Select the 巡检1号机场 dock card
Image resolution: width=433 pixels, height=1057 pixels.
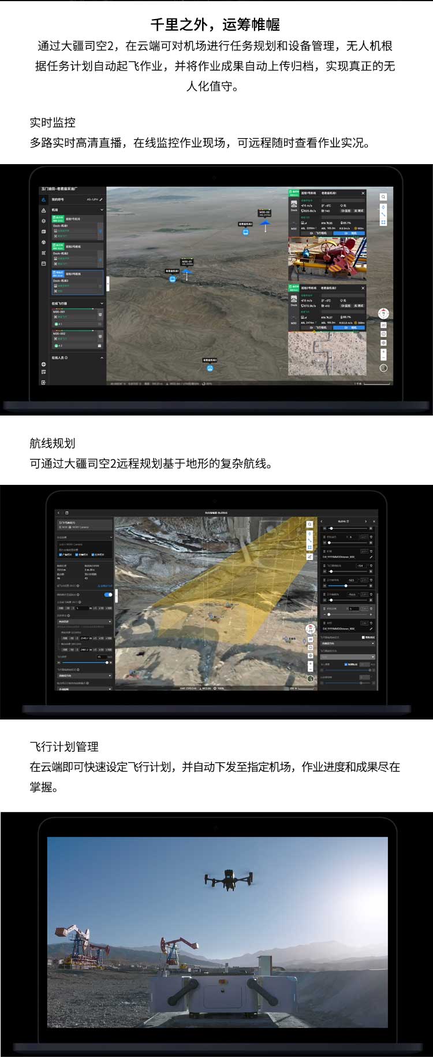pos(77,227)
